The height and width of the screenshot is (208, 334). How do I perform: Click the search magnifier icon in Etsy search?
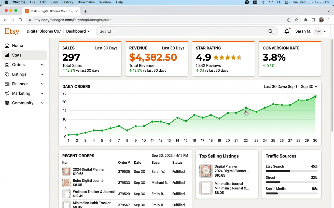[271, 31]
